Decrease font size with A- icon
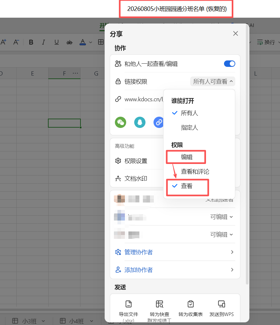 [x=16, y=42]
